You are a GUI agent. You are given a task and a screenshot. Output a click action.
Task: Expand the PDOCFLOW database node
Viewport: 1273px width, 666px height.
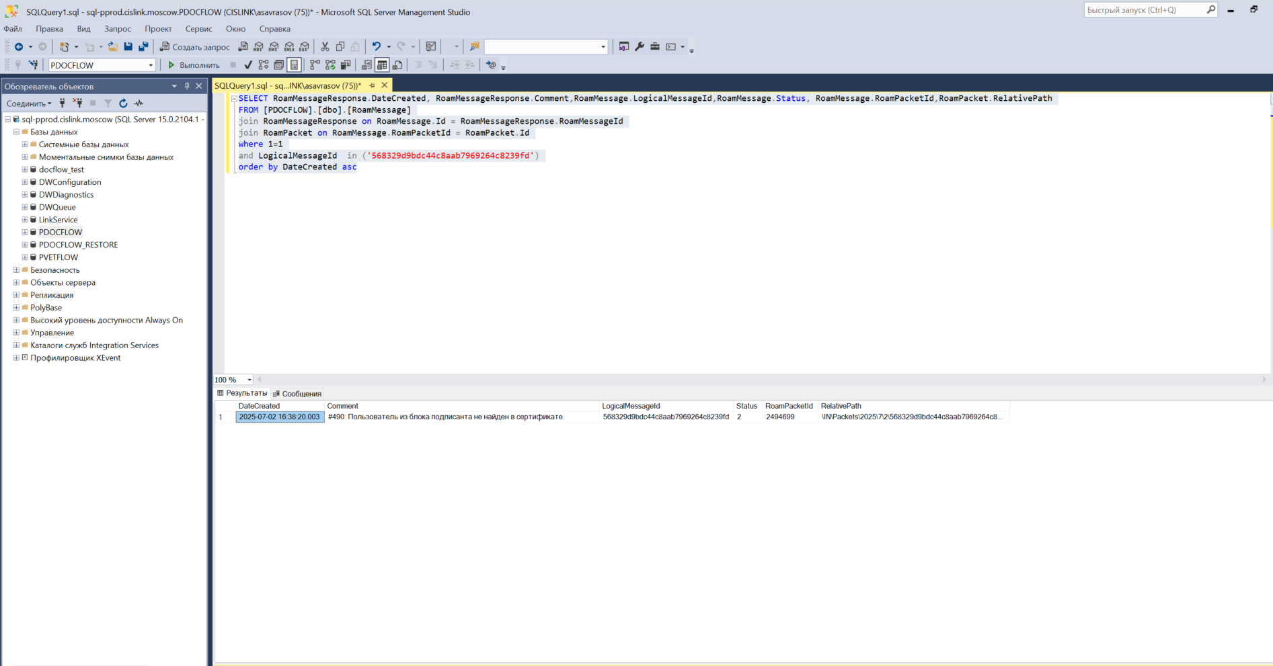point(25,232)
